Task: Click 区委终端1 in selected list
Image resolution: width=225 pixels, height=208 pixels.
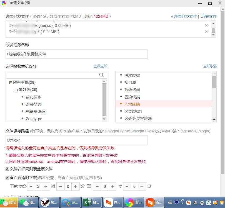Action: point(133,111)
